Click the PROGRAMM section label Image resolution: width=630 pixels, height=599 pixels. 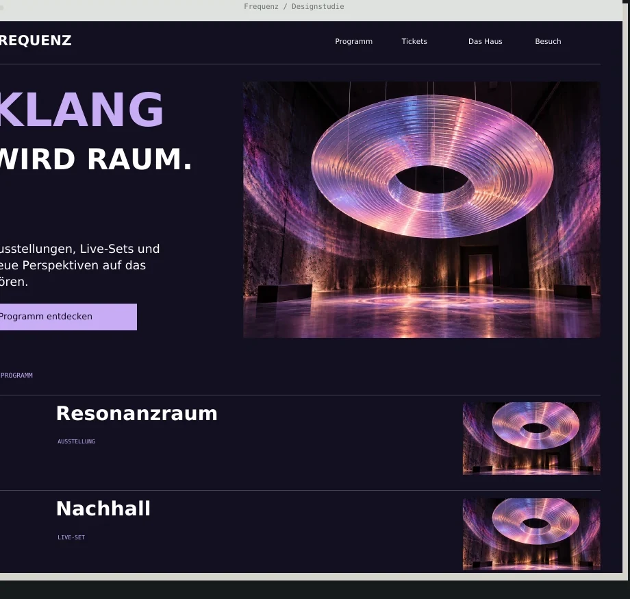[16, 376]
